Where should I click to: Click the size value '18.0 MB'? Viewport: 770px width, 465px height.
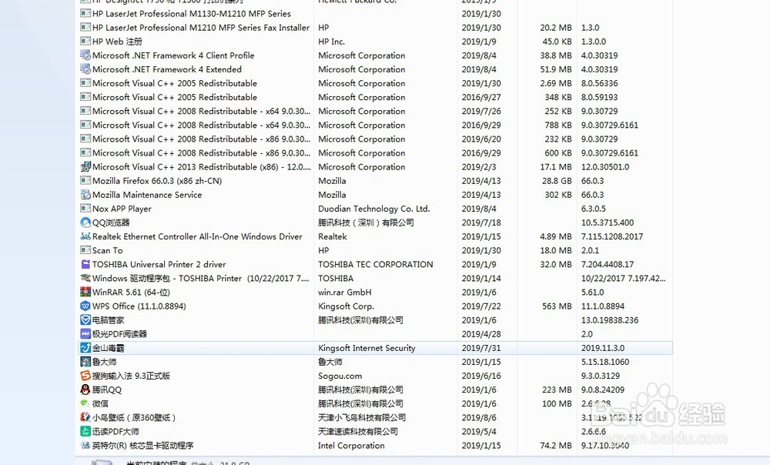tap(556, 250)
